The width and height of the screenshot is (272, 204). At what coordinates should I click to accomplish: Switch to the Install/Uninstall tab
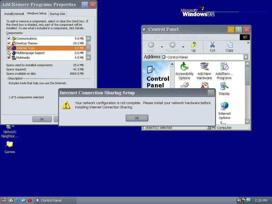pyautogui.click(x=14, y=14)
